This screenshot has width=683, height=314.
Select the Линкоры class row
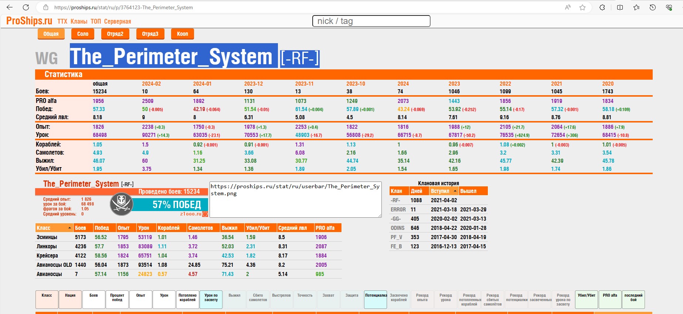point(188,246)
